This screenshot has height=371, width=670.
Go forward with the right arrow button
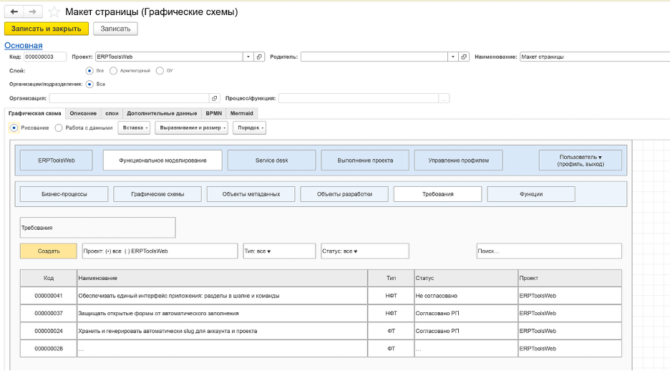click(x=32, y=11)
